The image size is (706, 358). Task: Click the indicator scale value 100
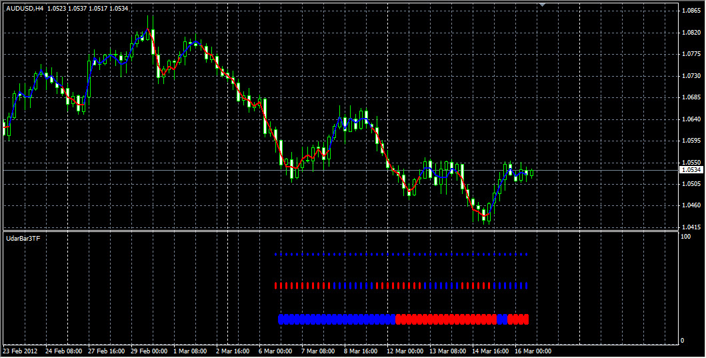point(685,237)
